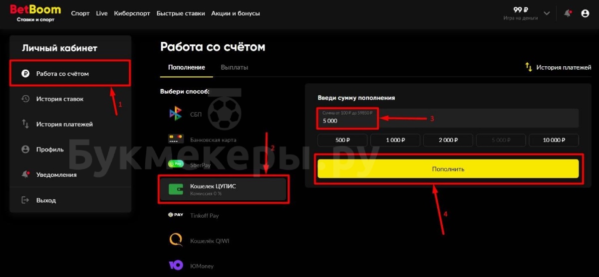Choose the Кошелёк QIWI wallet icon
The height and width of the screenshot is (277, 599).
click(x=176, y=240)
